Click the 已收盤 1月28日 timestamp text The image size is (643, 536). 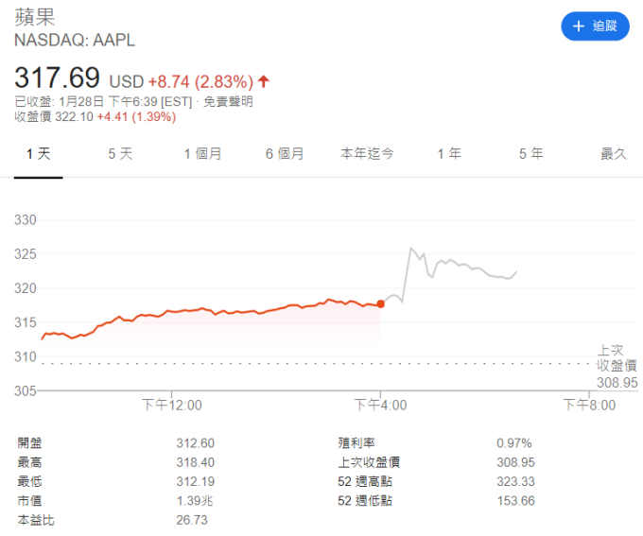(x=103, y=101)
